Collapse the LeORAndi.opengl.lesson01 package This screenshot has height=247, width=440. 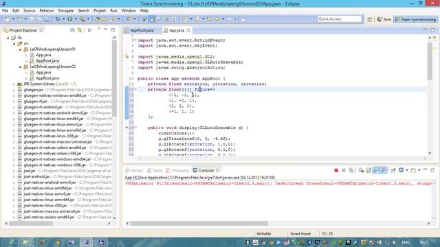point(20,49)
